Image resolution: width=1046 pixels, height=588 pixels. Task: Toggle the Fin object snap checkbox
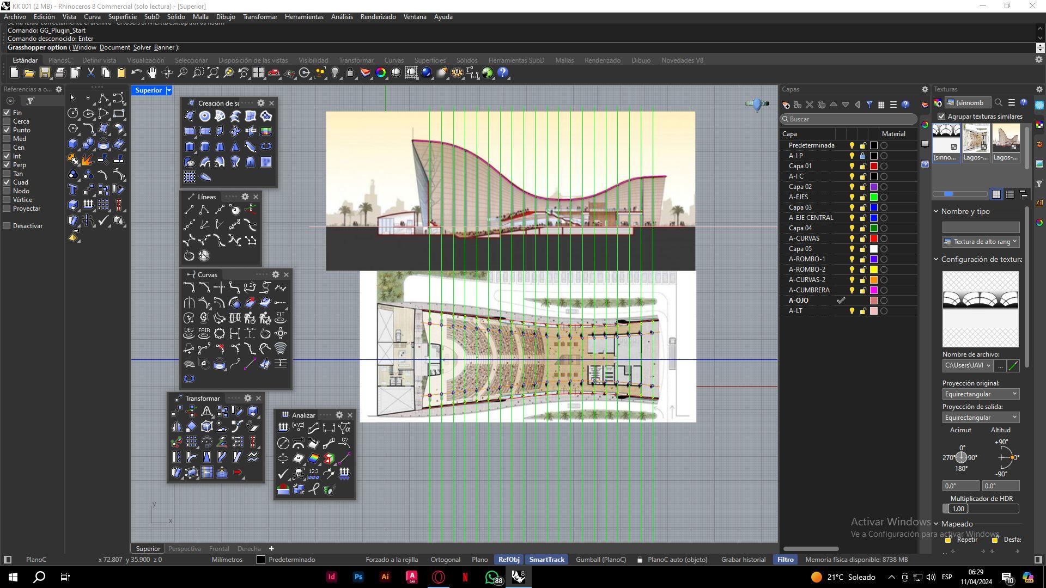7,113
